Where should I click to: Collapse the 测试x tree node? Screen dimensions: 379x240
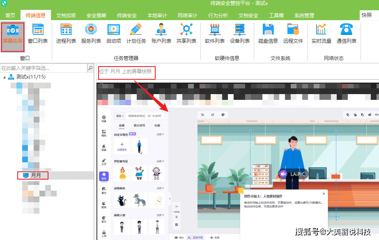[5, 77]
